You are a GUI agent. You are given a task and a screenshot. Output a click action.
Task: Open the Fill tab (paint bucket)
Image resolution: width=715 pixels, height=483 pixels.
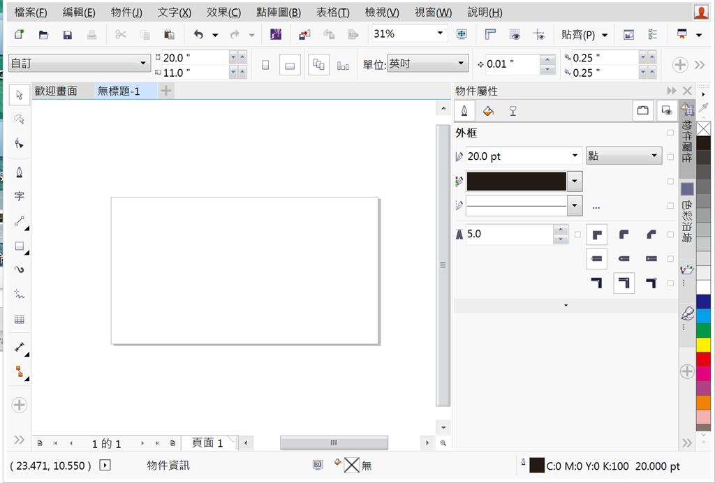click(x=489, y=110)
